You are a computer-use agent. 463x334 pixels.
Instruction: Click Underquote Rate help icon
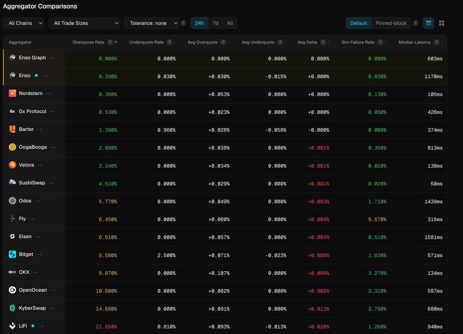coord(169,42)
